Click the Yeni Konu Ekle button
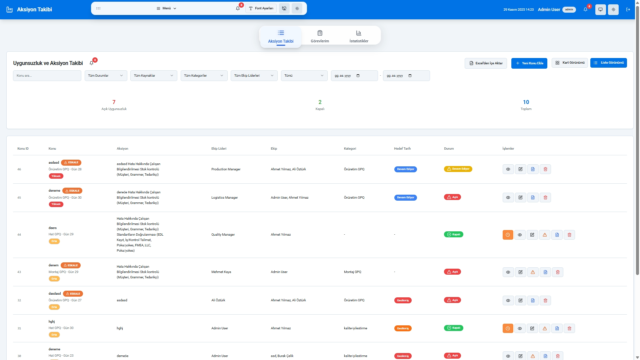Screen dimensions: 640x360 tap(529, 63)
